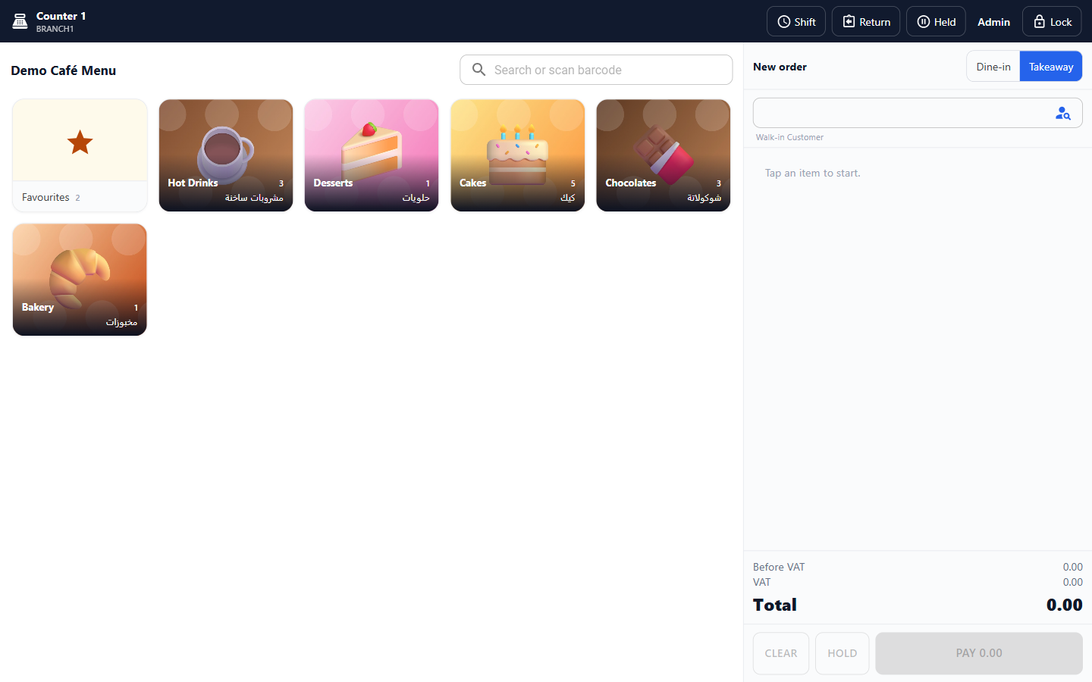The width and height of the screenshot is (1092, 682).
Task: Click the BRANCH1 label
Action: pos(55,29)
